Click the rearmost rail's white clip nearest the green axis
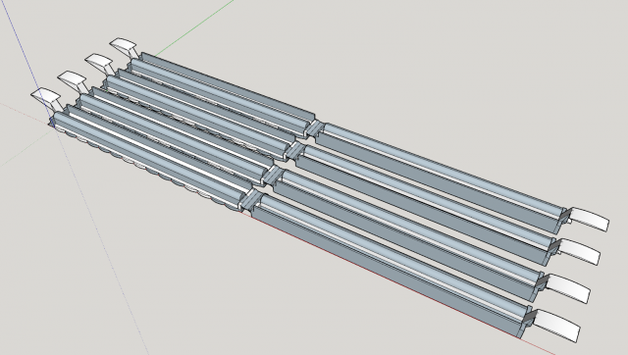 tap(125, 48)
